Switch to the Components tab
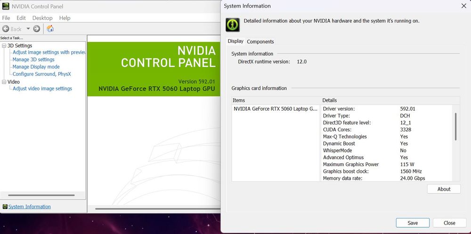The width and height of the screenshot is (471, 234). coord(260,42)
